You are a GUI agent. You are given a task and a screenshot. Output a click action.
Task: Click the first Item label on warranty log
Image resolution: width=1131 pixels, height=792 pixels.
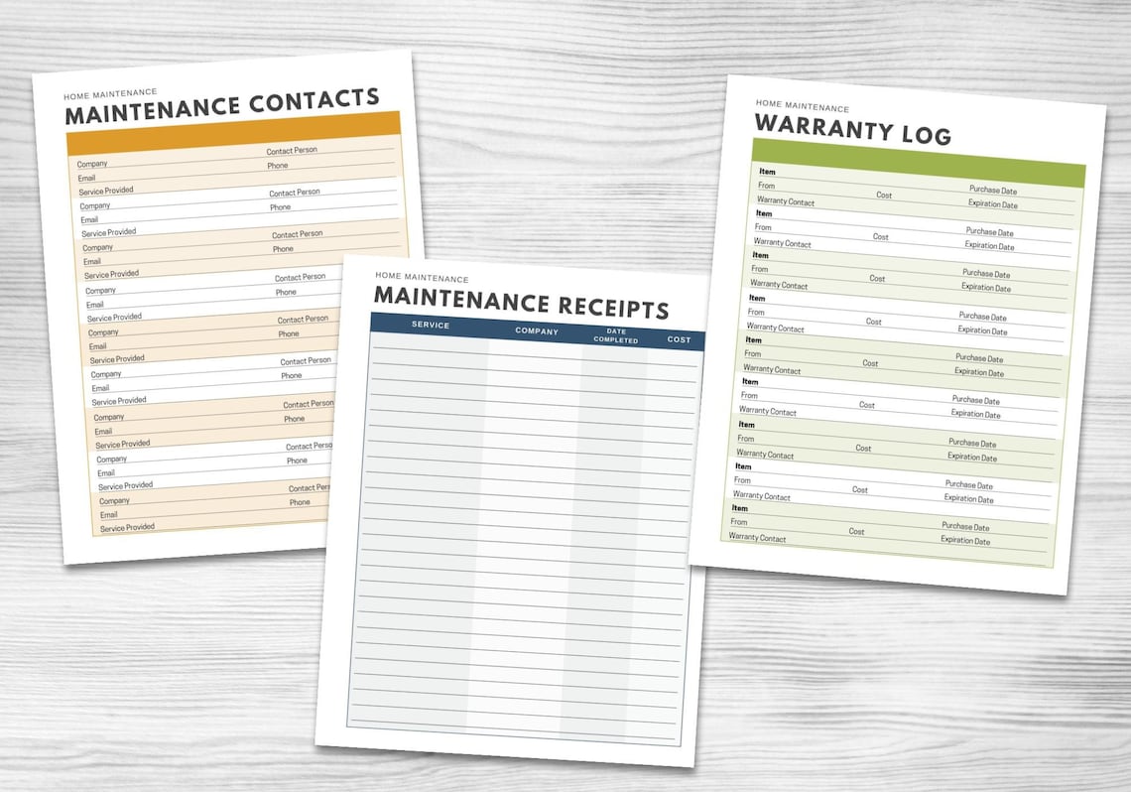click(765, 171)
